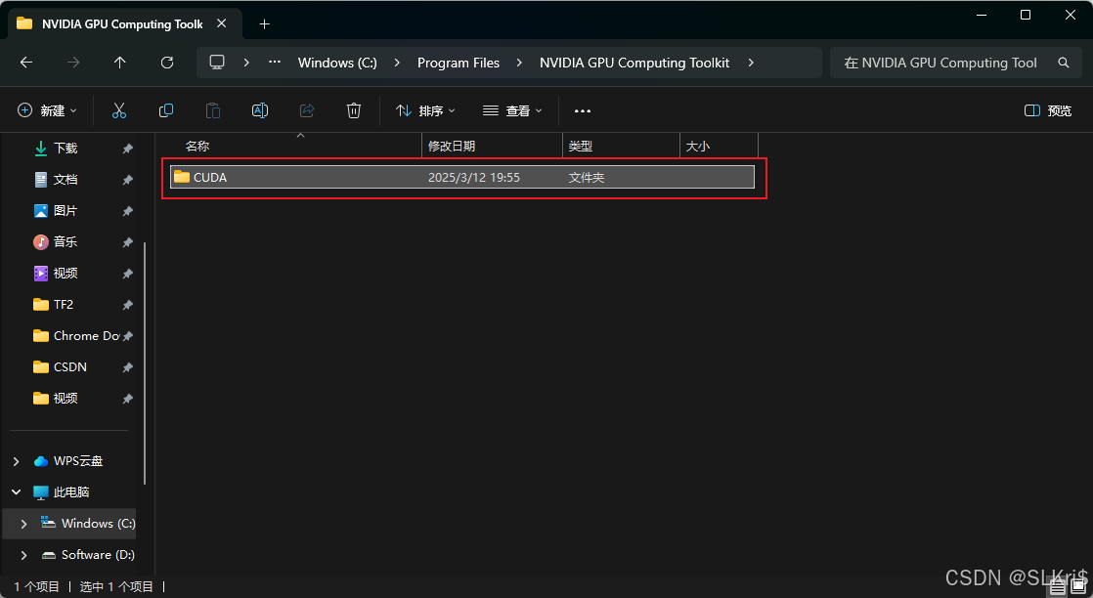Click the Share icon in toolbar
The width and height of the screenshot is (1093, 598).
pos(307,110)
